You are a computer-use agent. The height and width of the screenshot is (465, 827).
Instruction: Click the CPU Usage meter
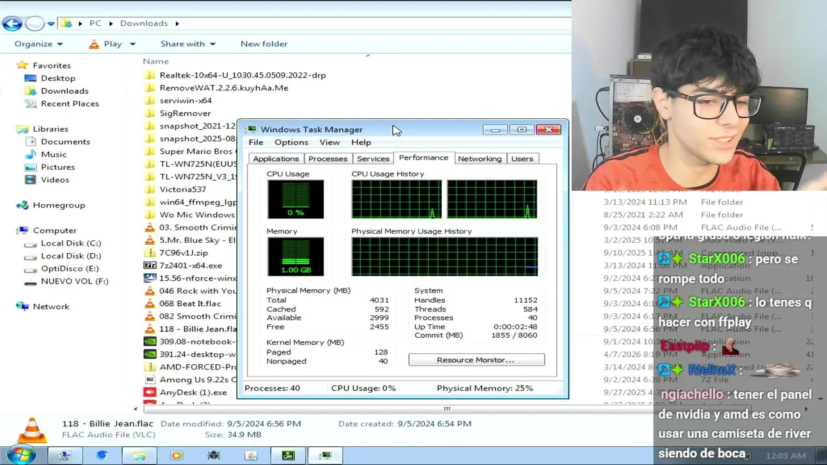[x=295, y=199]
